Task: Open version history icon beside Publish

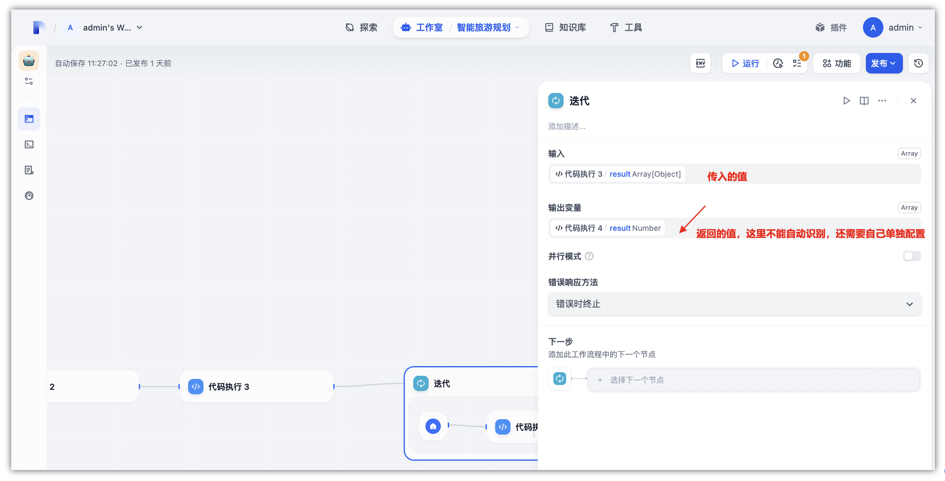Action: point(918,63)
